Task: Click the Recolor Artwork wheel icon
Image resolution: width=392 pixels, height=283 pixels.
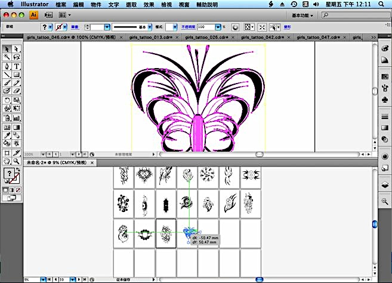Action: click(x=235, y=27)
